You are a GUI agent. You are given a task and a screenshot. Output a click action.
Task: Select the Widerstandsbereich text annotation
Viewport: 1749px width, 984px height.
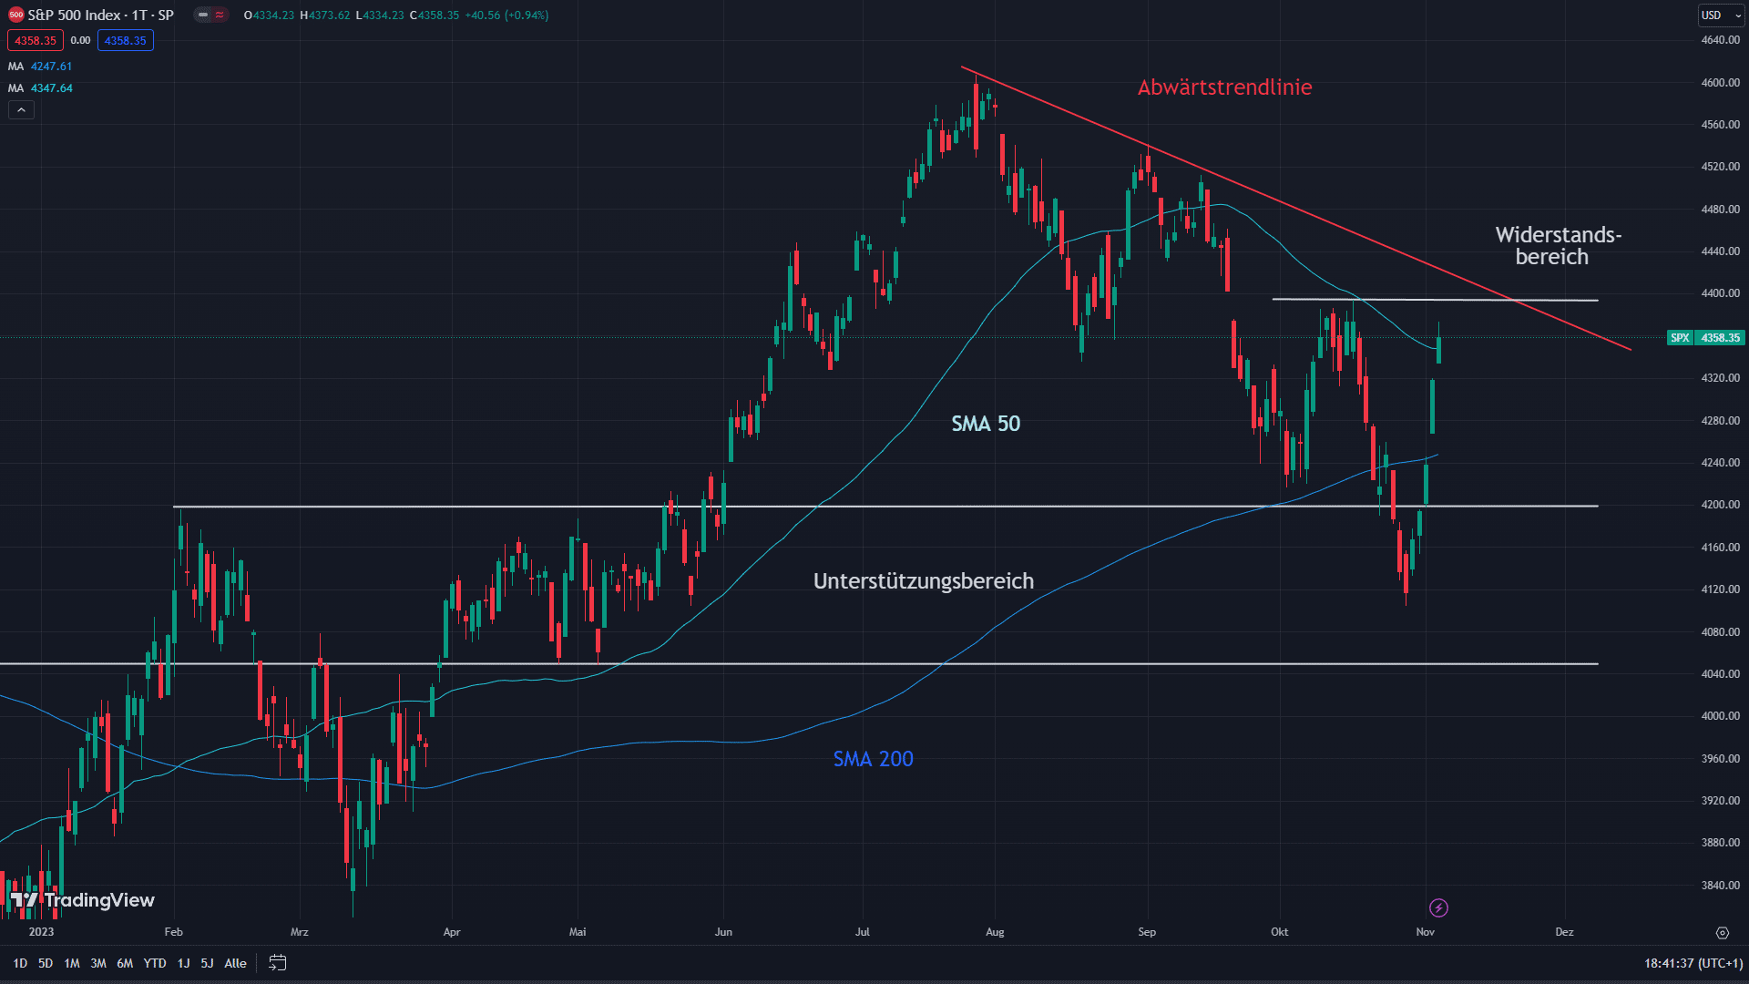pyautogui.click(x=1559, y=246)
